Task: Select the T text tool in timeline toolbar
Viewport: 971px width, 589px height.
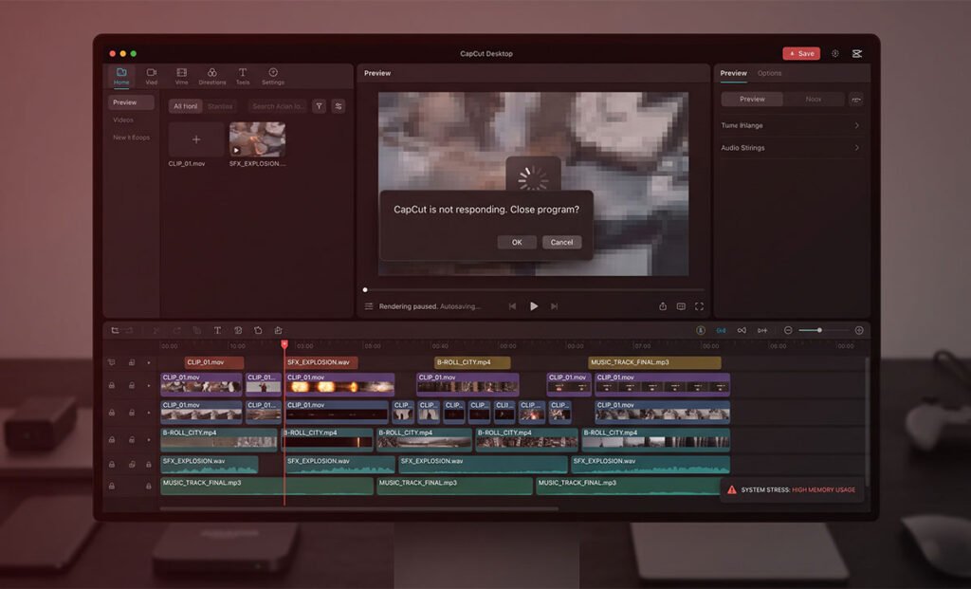Action: [217, 331]
